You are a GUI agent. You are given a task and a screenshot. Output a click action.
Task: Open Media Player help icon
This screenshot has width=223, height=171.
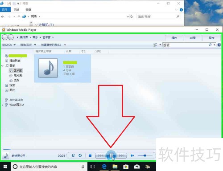[x=219, y=45]
